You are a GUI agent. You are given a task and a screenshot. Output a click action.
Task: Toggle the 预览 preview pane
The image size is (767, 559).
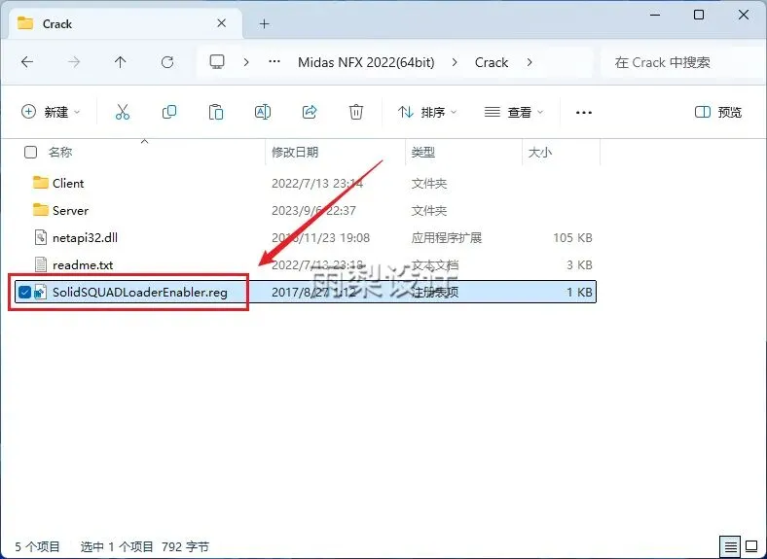tap(718, 112)
